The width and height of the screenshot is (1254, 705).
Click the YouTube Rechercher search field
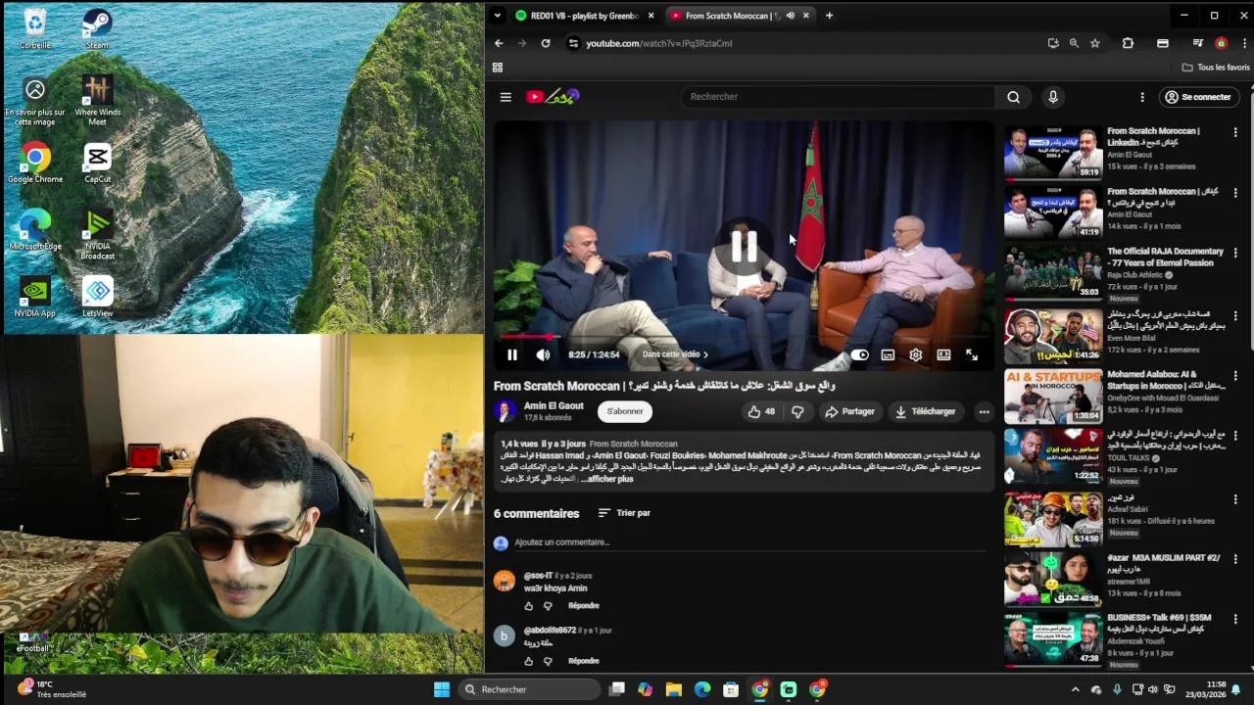click(838, 97)
